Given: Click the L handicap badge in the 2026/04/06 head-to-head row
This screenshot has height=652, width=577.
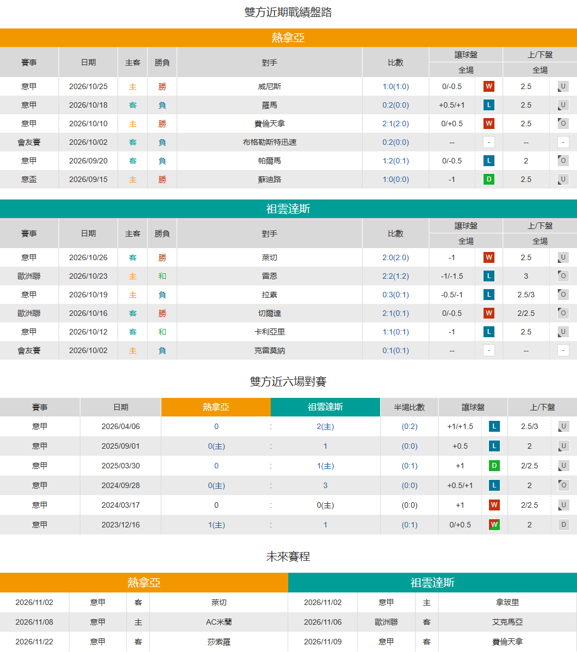Looking at the screenshot, I should (x=494, y=426).
